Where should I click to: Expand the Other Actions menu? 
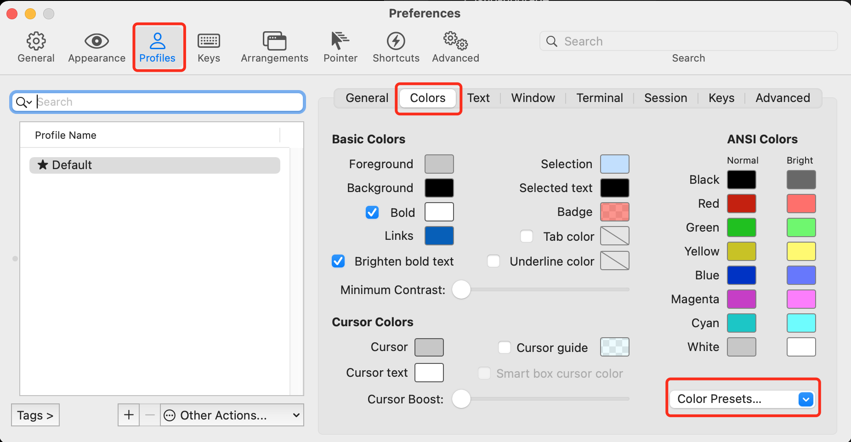pos(232,415)
